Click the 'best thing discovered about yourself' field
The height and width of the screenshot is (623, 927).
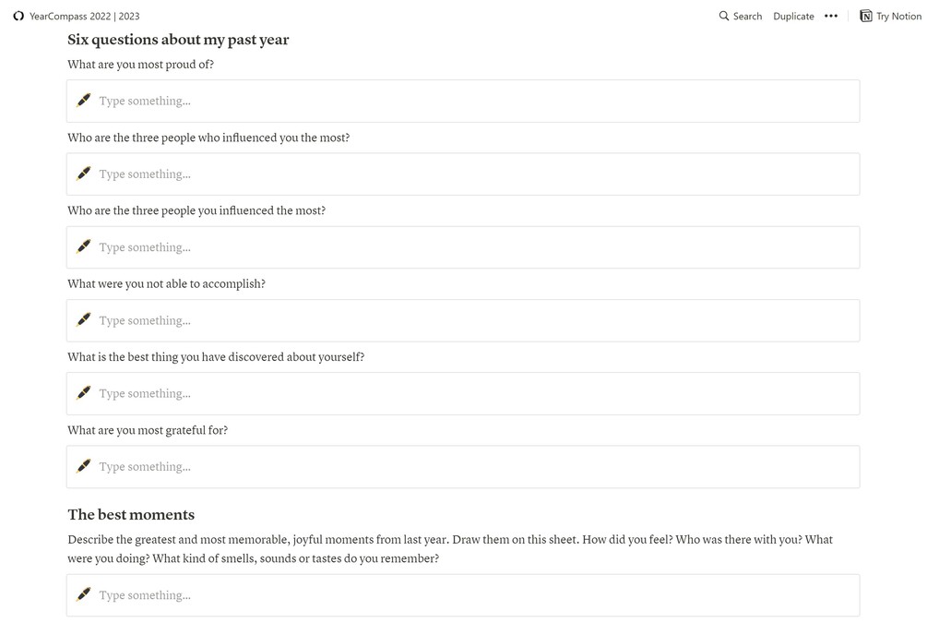point(461,393)
